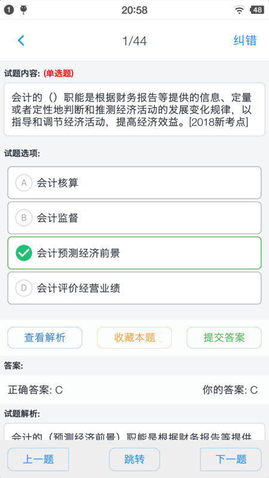Tap the battery indicator showing 48

point(257,10)
